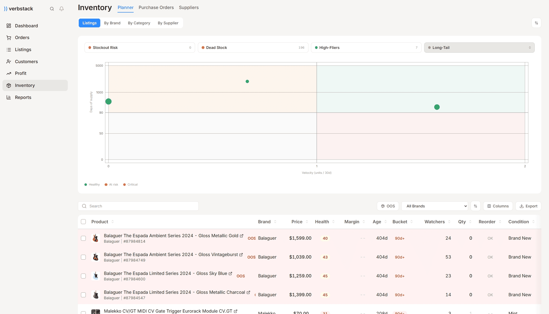Sort table by Health column
This screenshot has width=549, height=314.
tap(325, 222)
